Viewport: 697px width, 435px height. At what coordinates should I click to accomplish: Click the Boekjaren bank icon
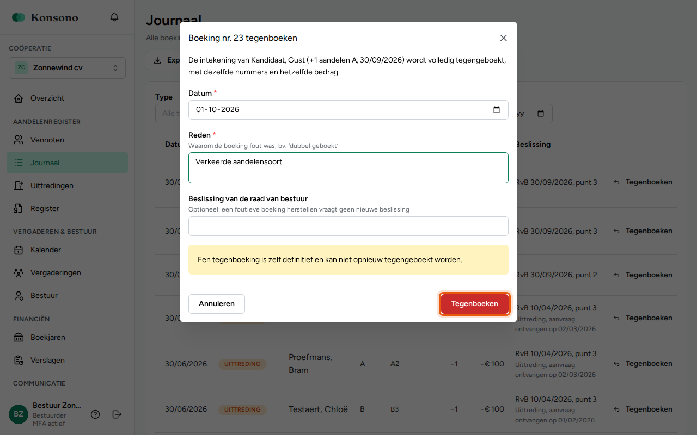pos(19,338)
